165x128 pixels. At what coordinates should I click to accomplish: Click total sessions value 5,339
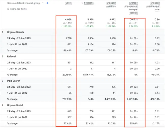coord(91,20)
